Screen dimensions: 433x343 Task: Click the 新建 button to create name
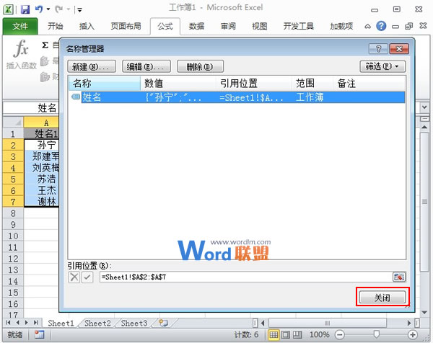pos(92,66)
